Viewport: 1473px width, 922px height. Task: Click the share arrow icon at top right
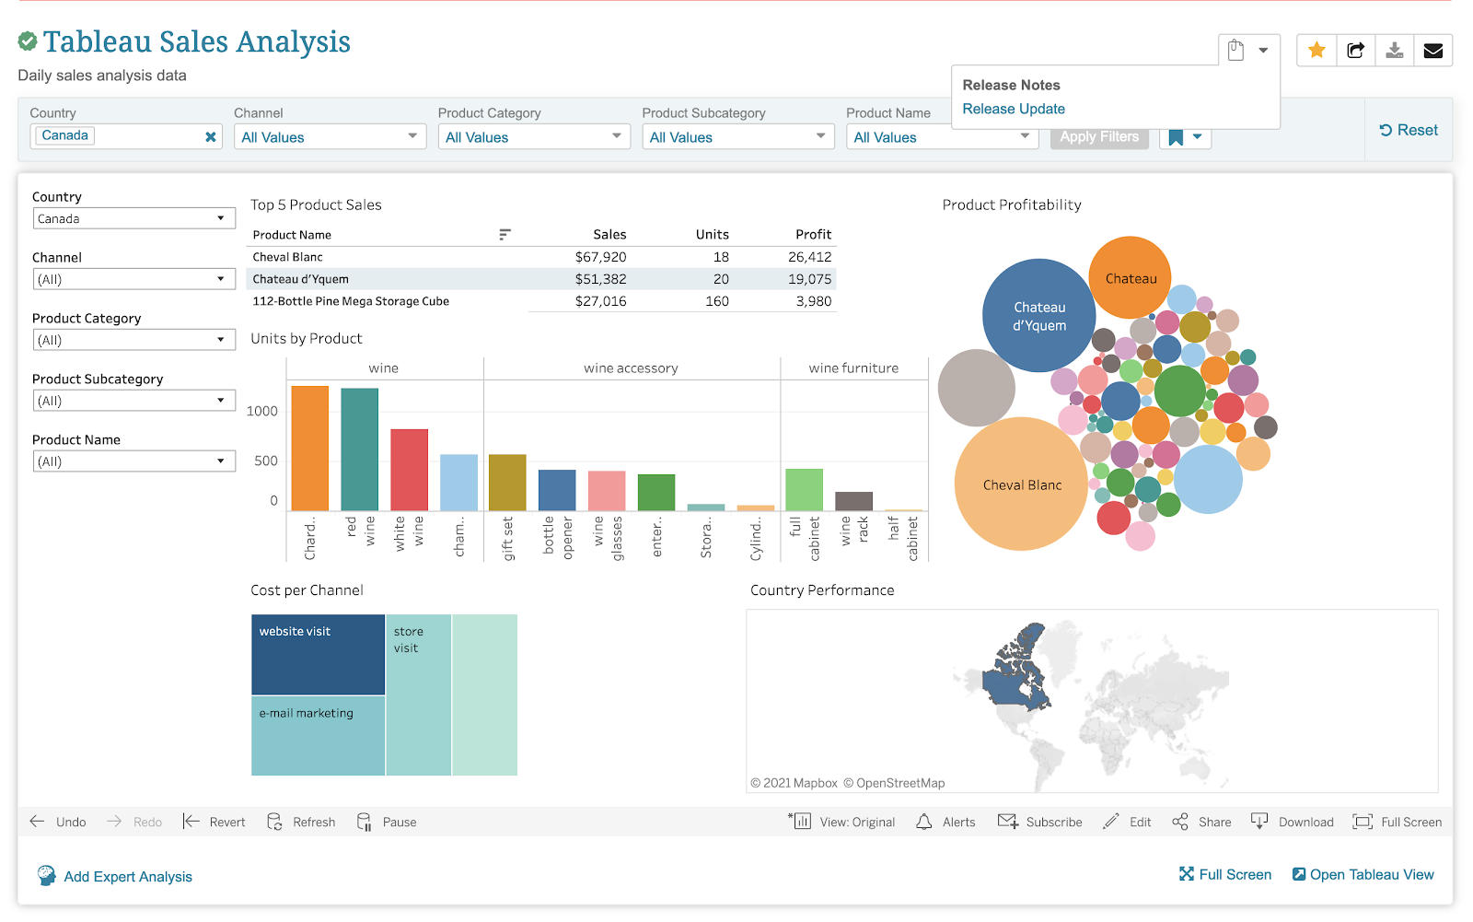click(x=1355, y=50)
